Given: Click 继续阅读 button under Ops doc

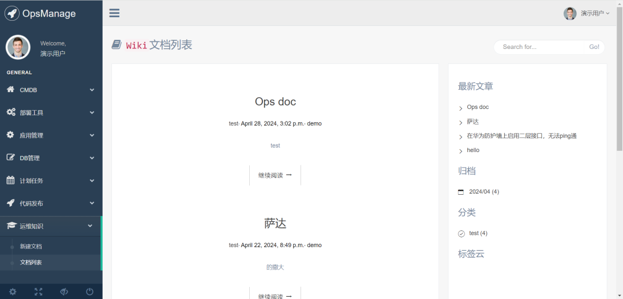Looking at the screenshot, I should tap(275, 175).
